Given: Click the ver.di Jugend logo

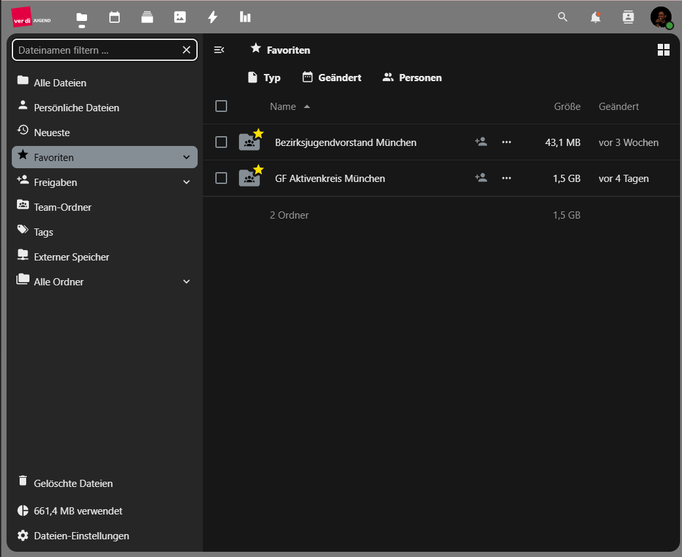Looking at the screenshot, I should 31,18.
